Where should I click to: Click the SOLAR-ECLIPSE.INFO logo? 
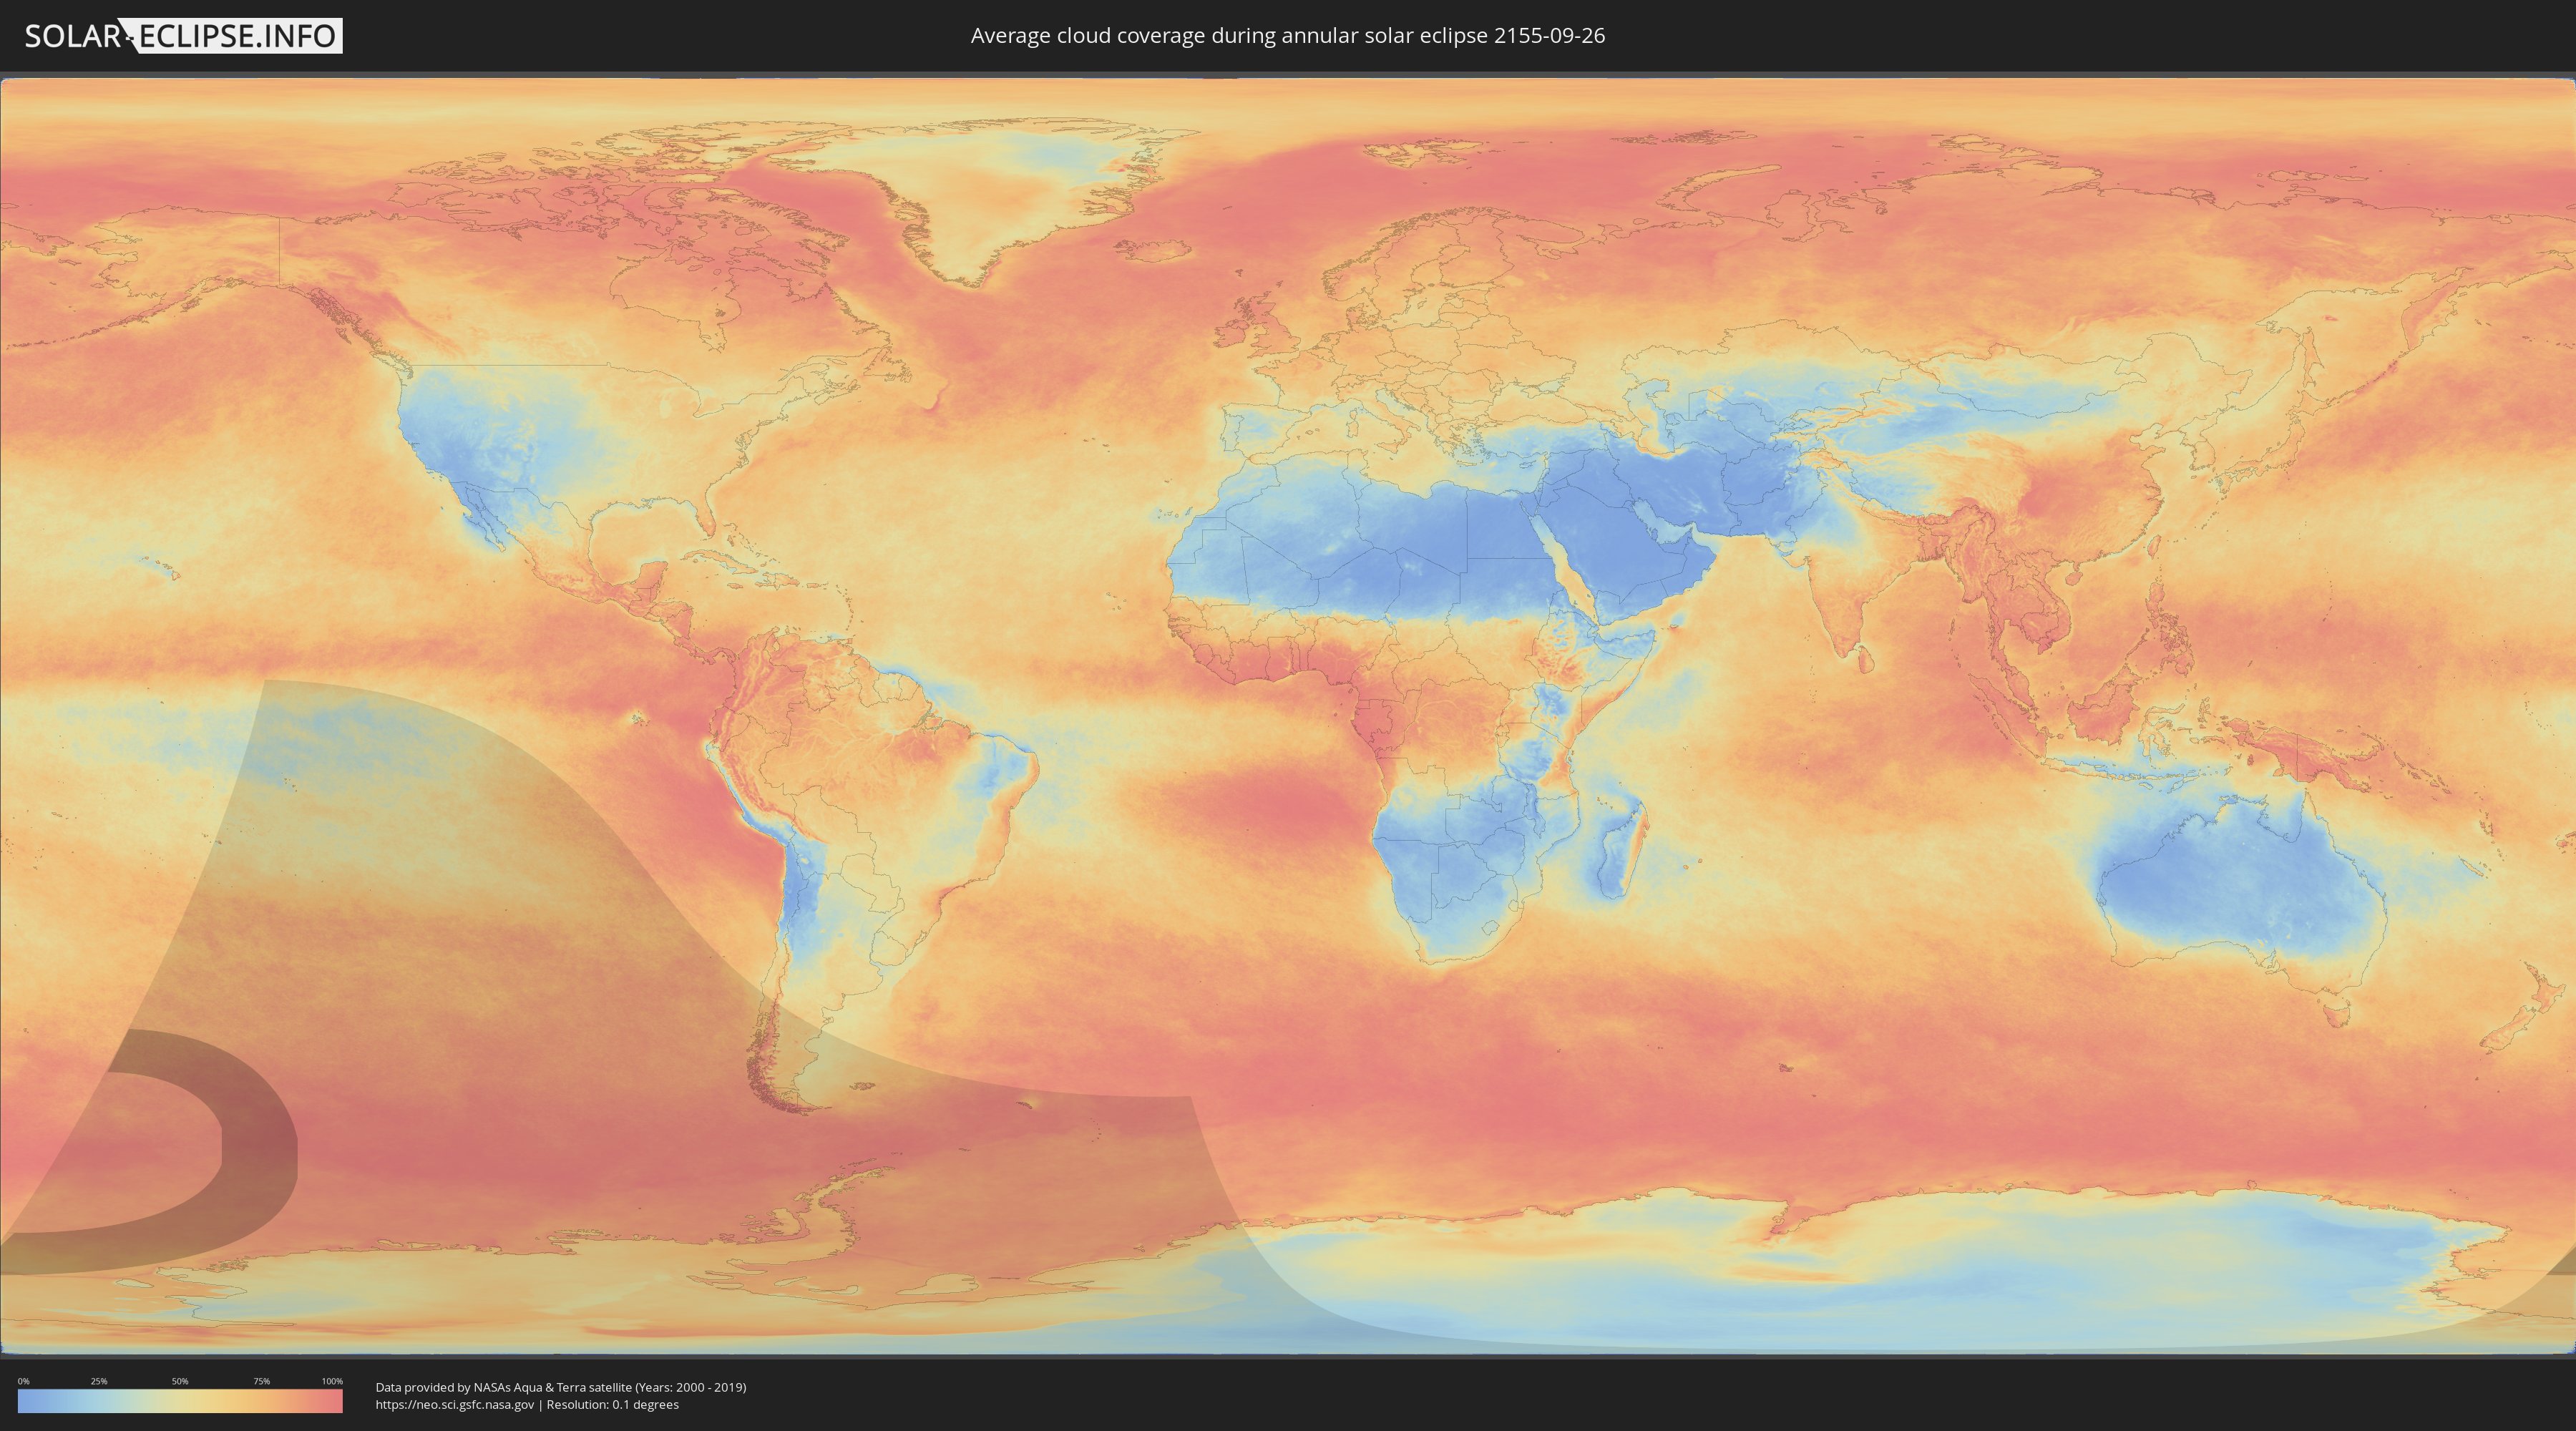click(183, 36)
